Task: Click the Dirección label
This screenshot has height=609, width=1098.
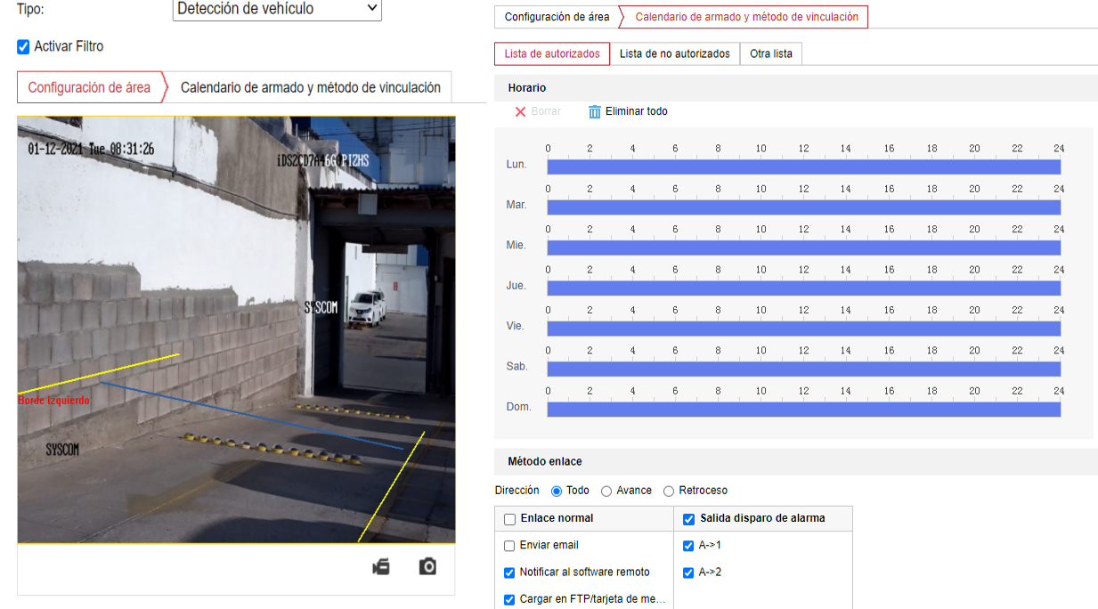Action: [x=517, y=491]
